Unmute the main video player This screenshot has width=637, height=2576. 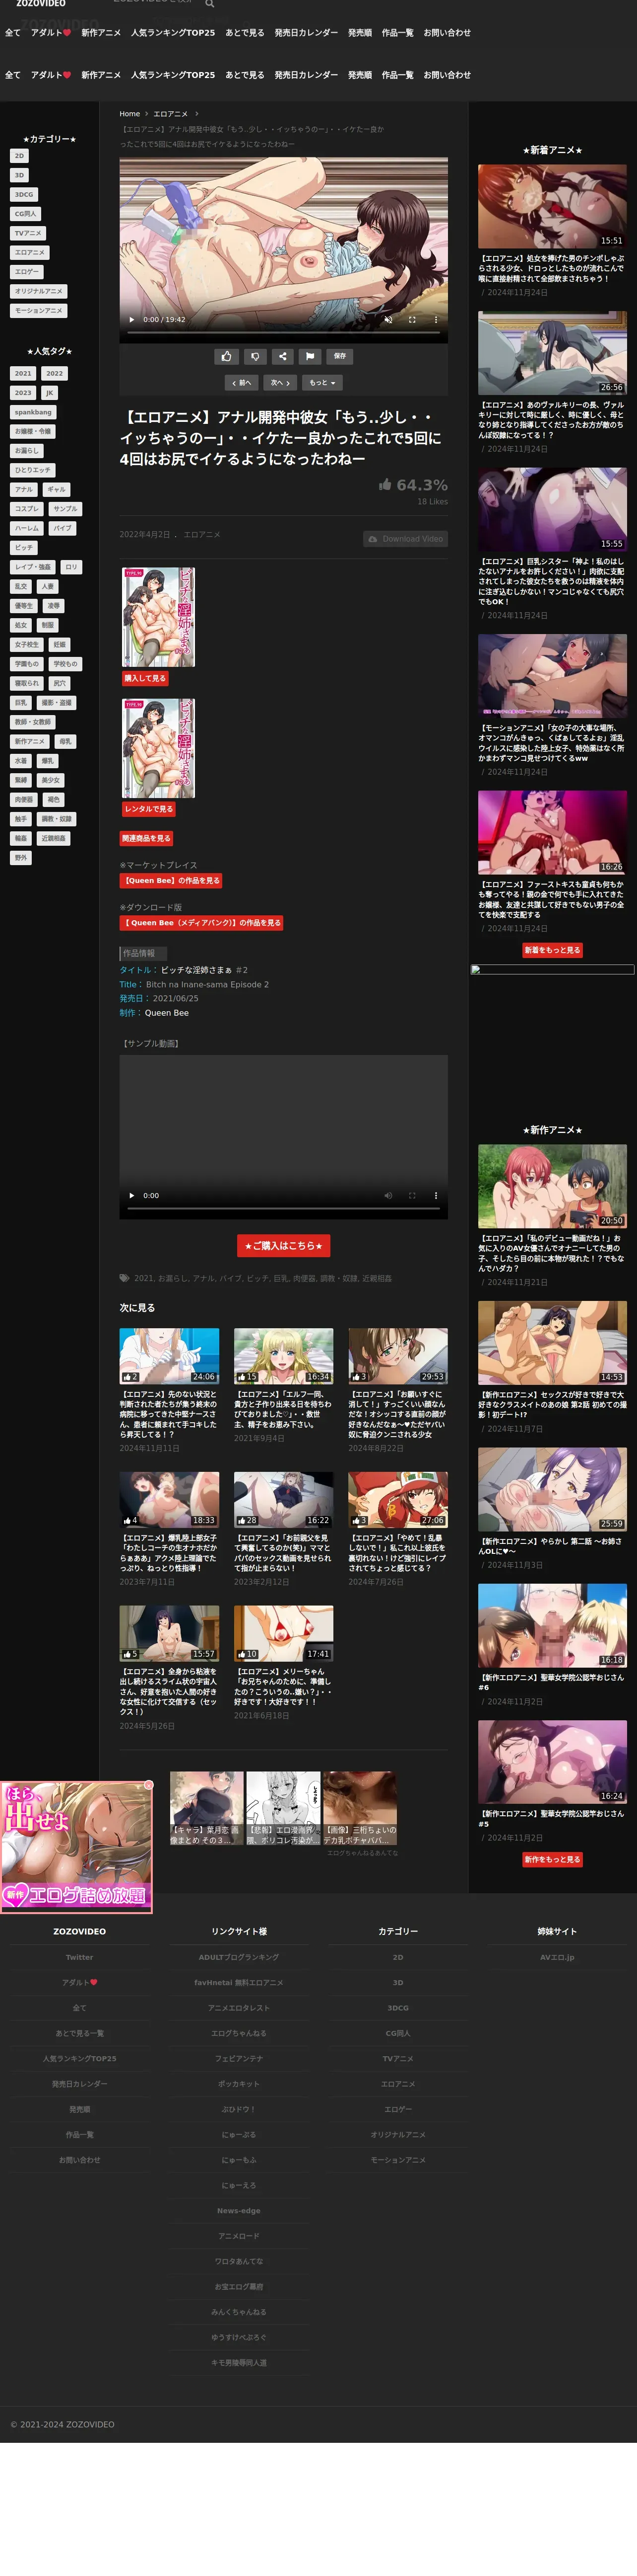(x=388, y=320)
